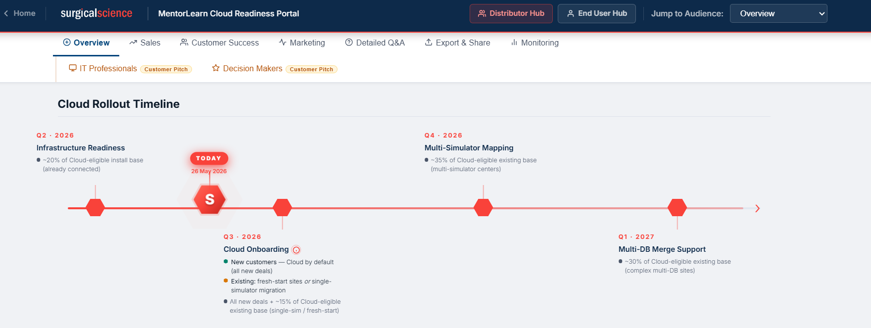Click the MentorLearn Cloud Readiness Portal title
Image resolution: width=871 pixels, height=328 pixels.
pos(229,13)
